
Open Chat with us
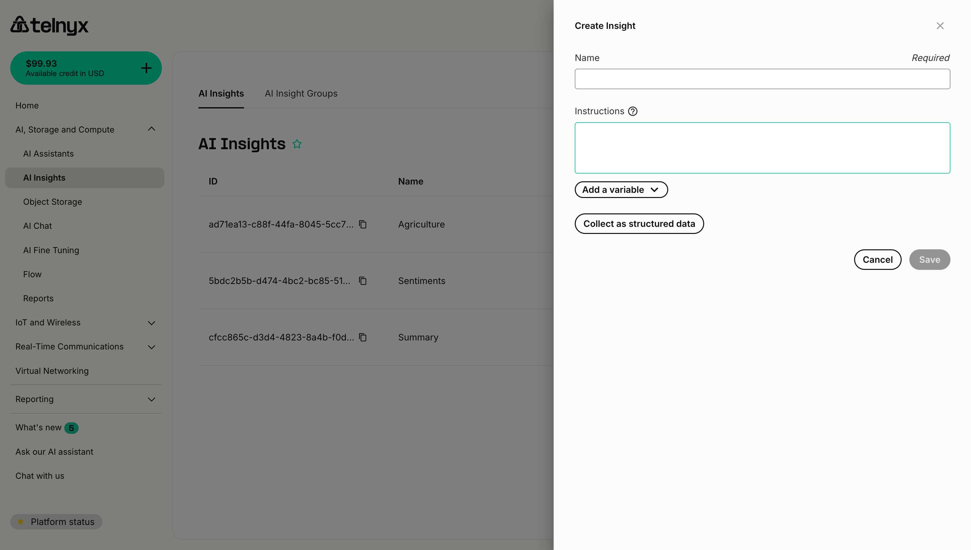click(x=40, y=476)
